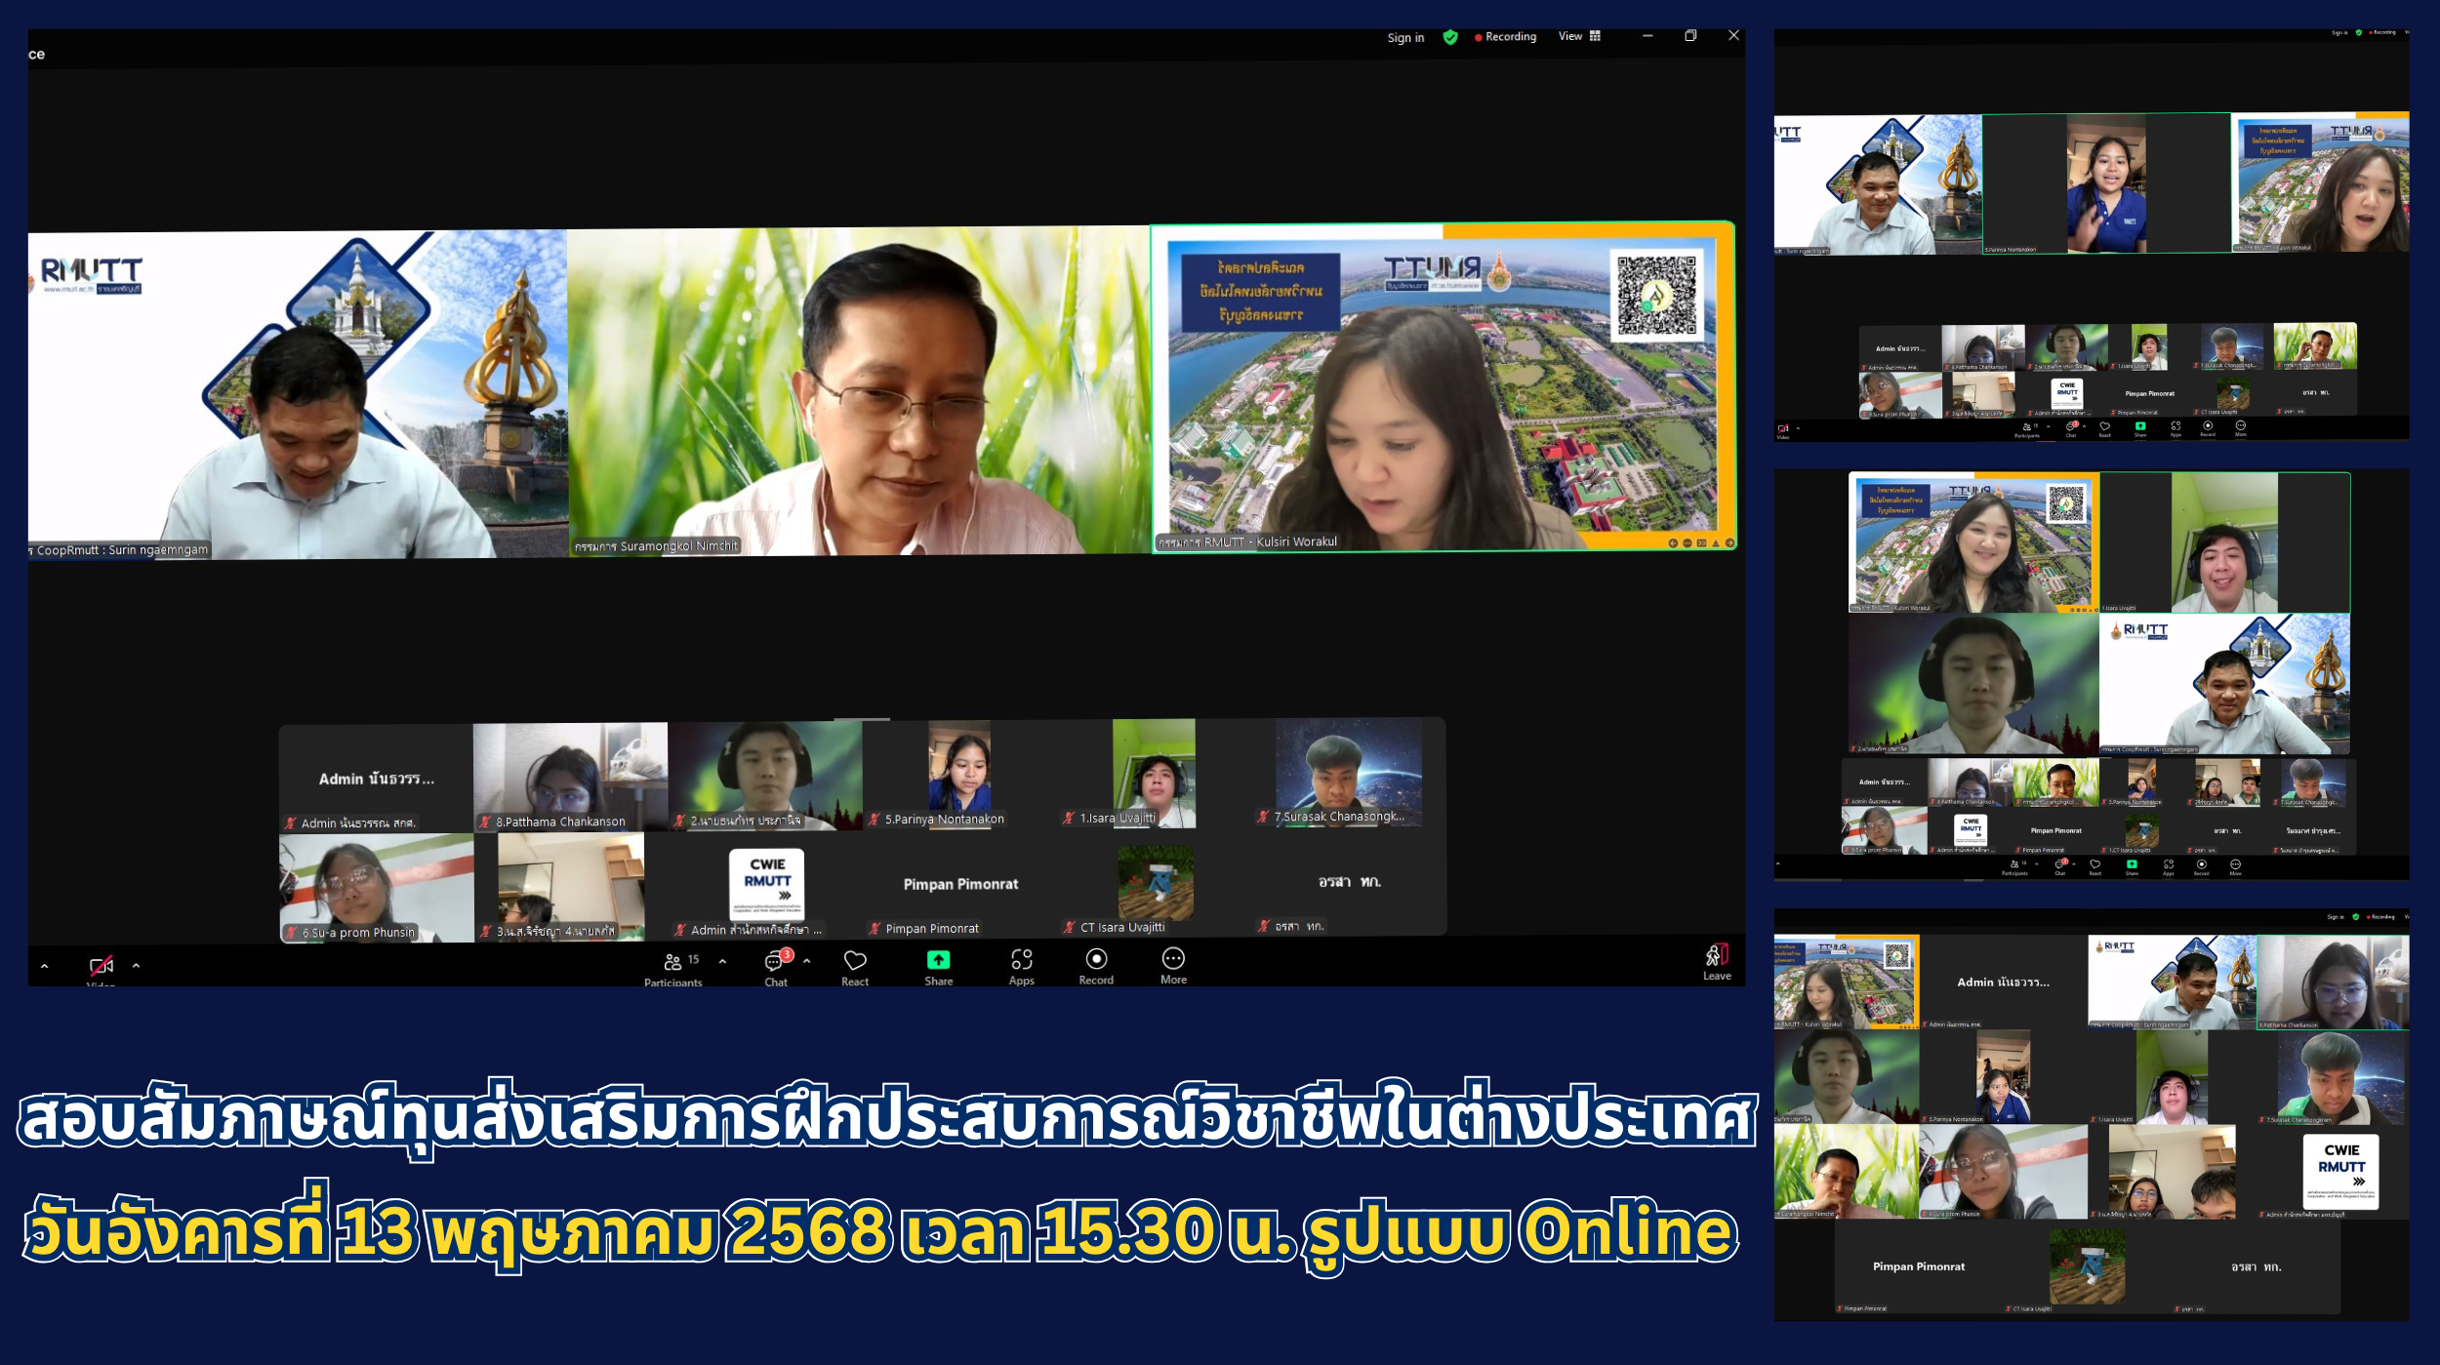Viewport: 2440px width, 1365px height.
Task: Click muted mic icon beside 5.Parinya Nontanakon
Action: tap(874, 819)
